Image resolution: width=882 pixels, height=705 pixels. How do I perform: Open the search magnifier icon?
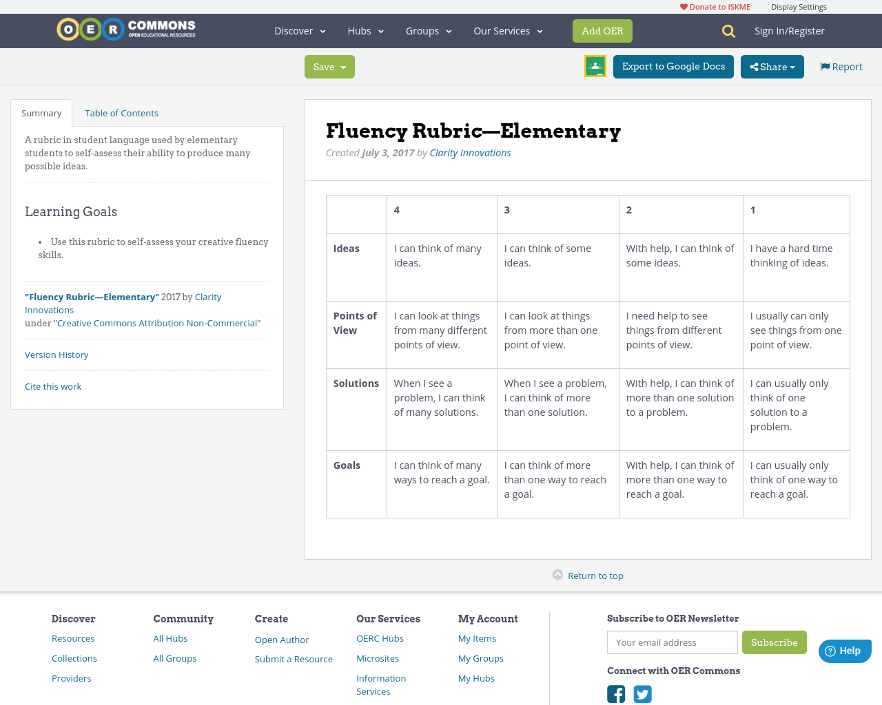[727, 31]
